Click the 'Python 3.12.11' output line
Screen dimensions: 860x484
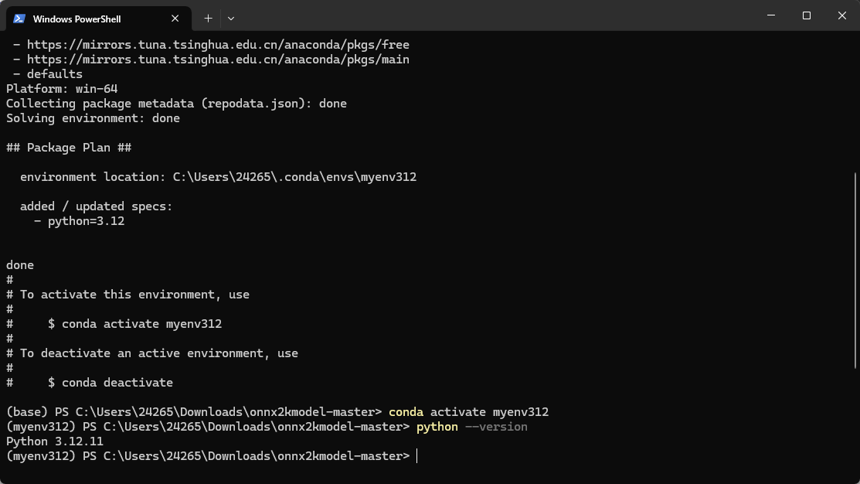point(55,441)
